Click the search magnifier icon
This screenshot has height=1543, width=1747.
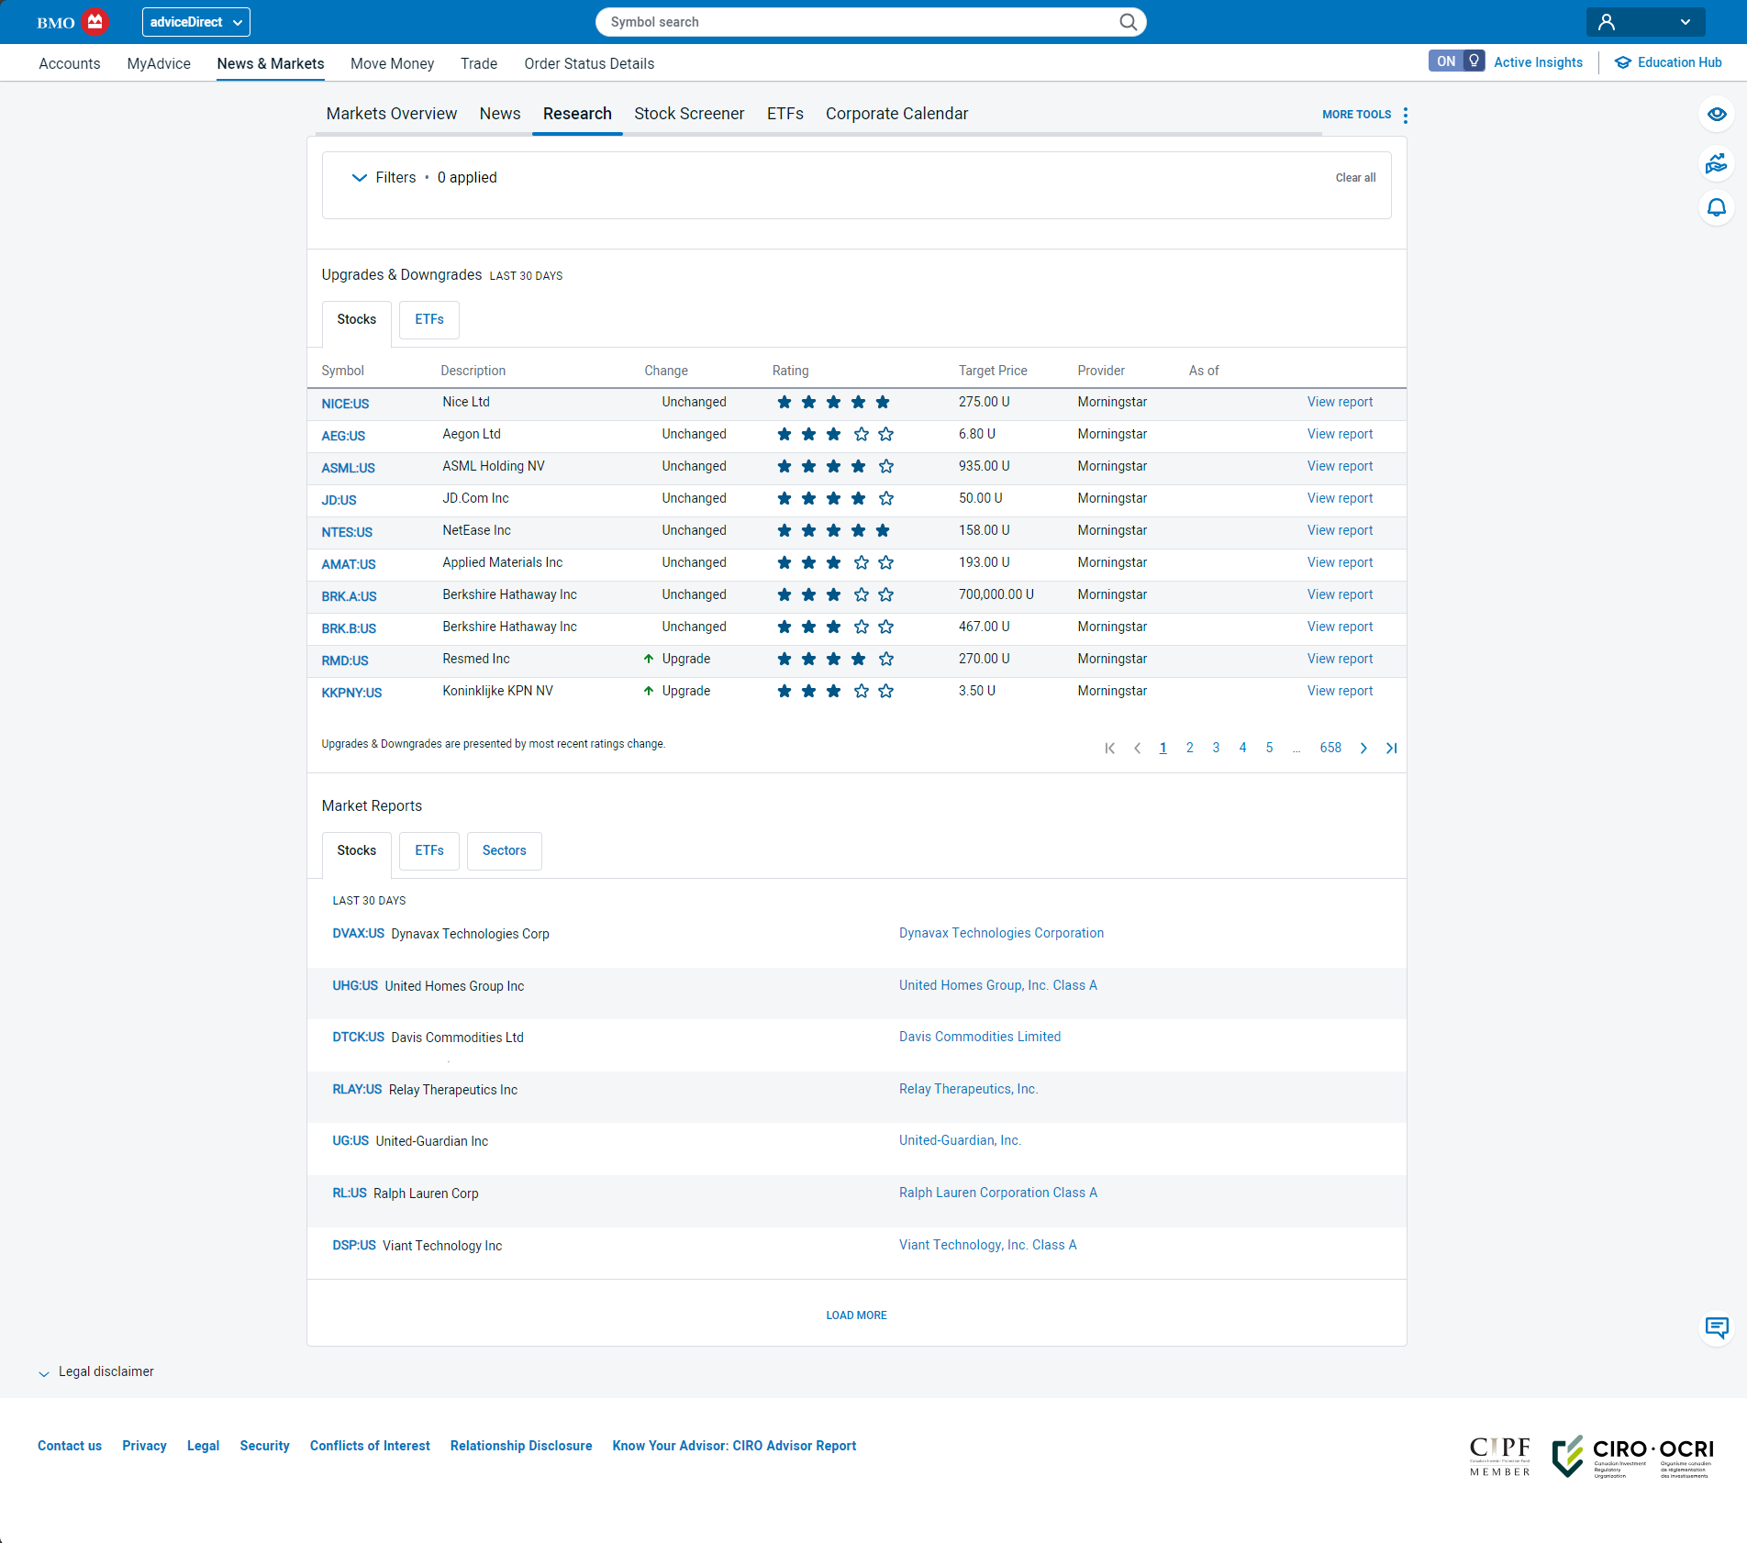pos(1128,22)
